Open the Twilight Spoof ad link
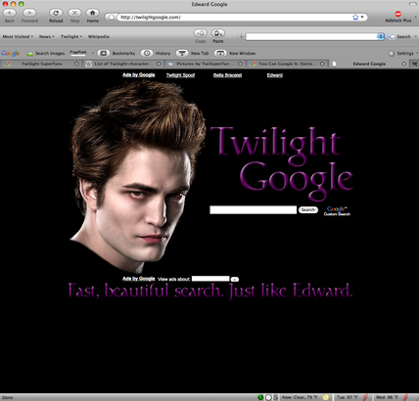Viewport: 419px width, 401px height. (180, 75)
